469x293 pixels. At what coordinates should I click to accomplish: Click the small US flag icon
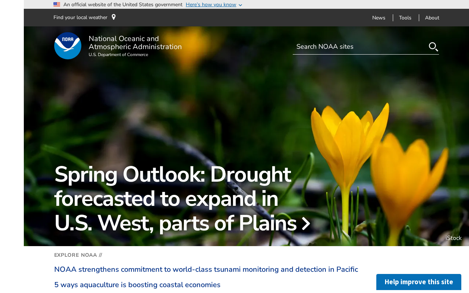pyautogui.click(x=57, y=4)
